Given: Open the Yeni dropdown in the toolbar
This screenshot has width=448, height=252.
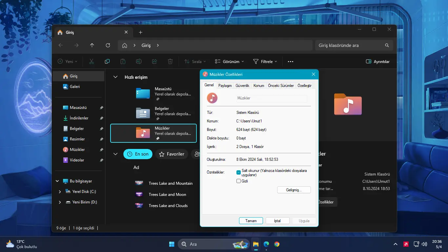Looking at the screenshot, I should click(68, 61).
